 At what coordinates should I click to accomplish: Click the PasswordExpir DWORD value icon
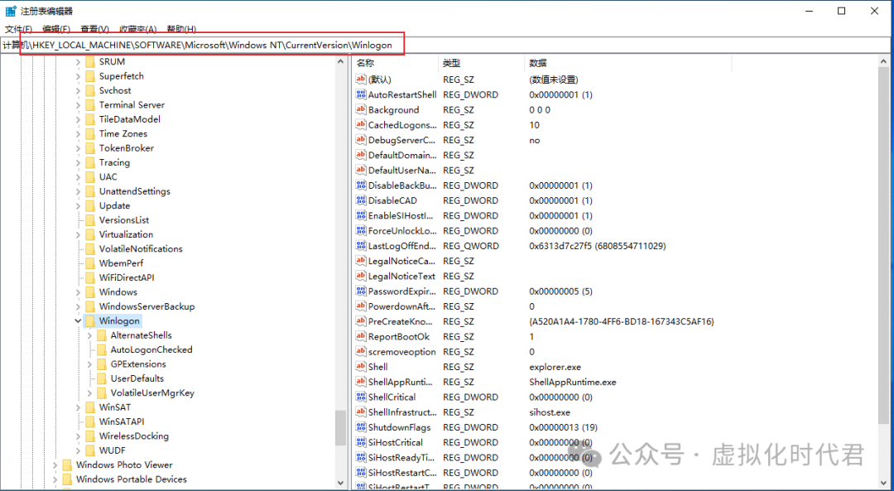(x=360, y=291)
